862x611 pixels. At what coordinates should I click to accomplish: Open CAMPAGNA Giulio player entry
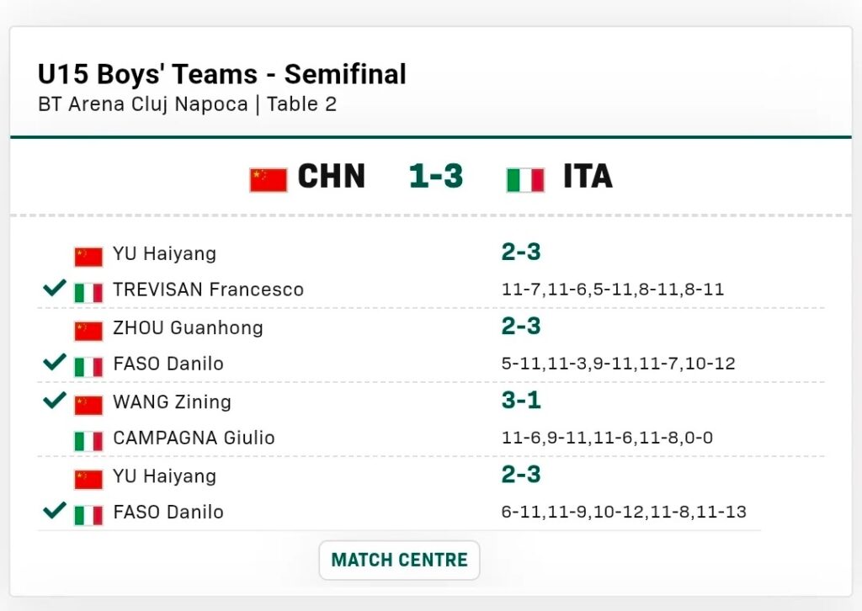(x=194, y=438)
